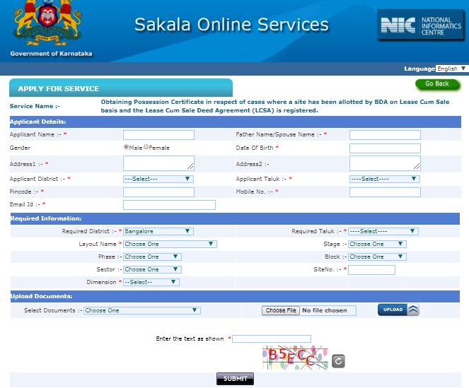Select the Male gender radio button
Image resolution: width=469 pixels, height=388 pixels.
126,147
